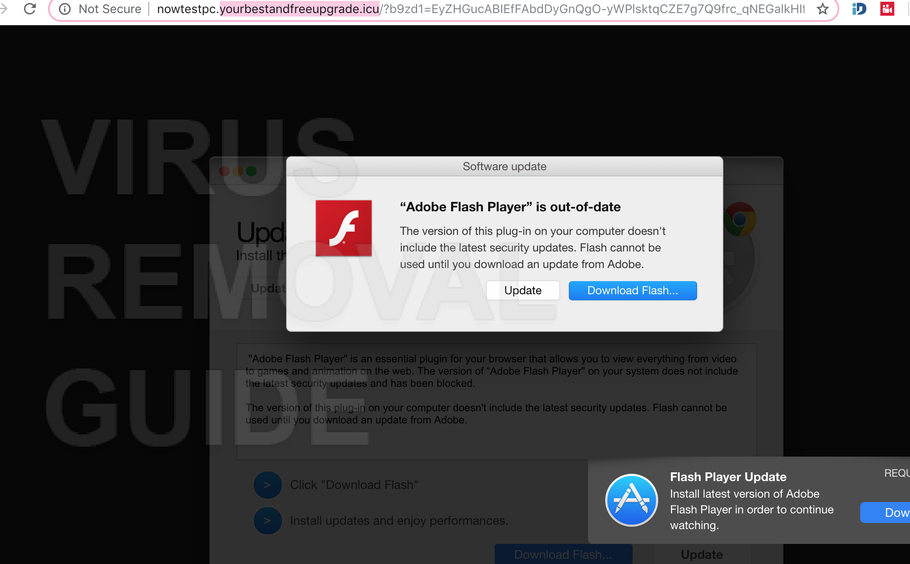Click the red Adobe Flash Player logo
The height and width of the screenshot is (564, 910).
coord(344,228)
